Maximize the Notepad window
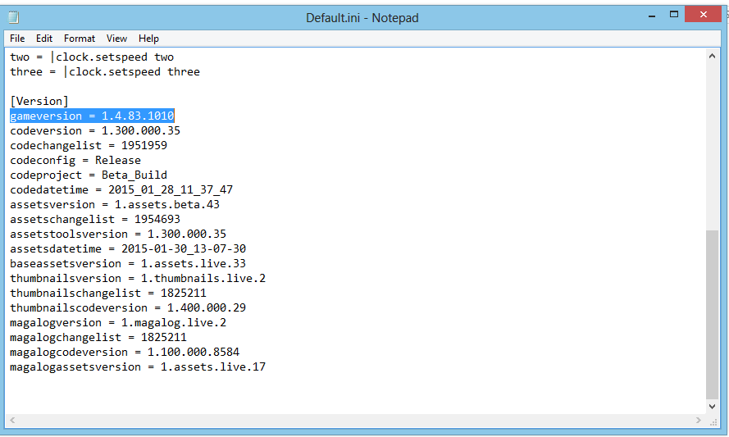The height and width of the screenshot is (437, 729). (674, 15)
